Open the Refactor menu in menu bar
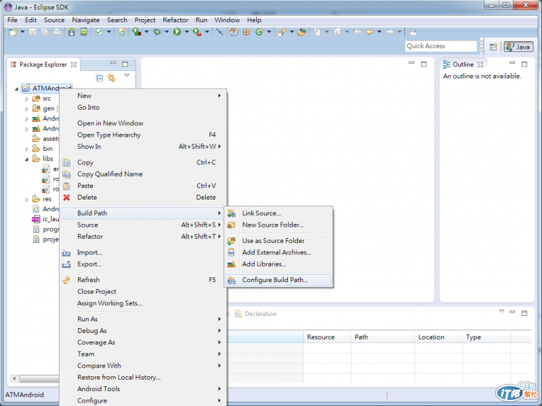This screenshot has width=542, height=406. click(x=175, y=20)
